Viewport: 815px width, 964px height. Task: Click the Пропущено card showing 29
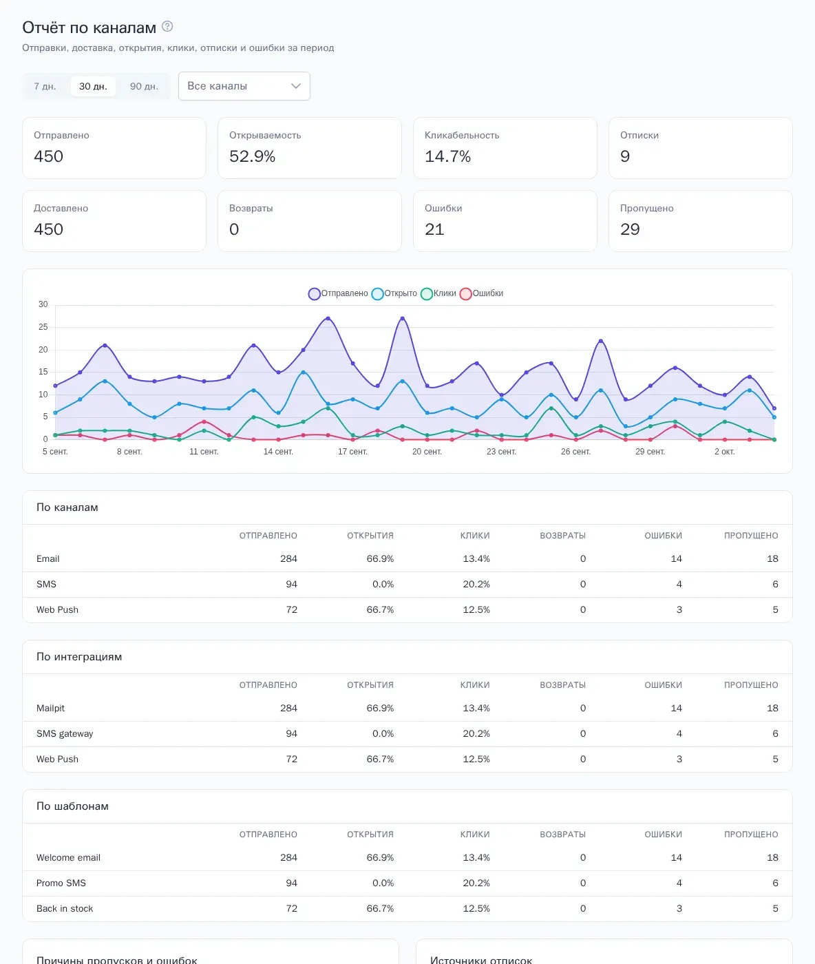point(701,221)
